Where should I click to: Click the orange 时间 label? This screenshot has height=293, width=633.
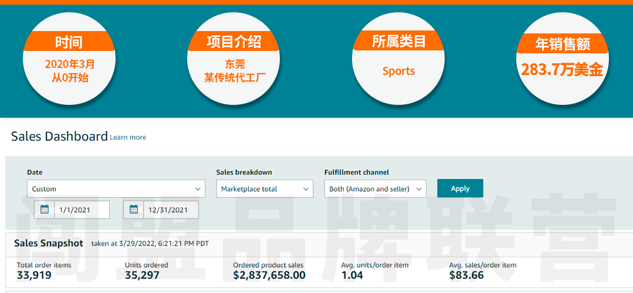pos(69,42)
